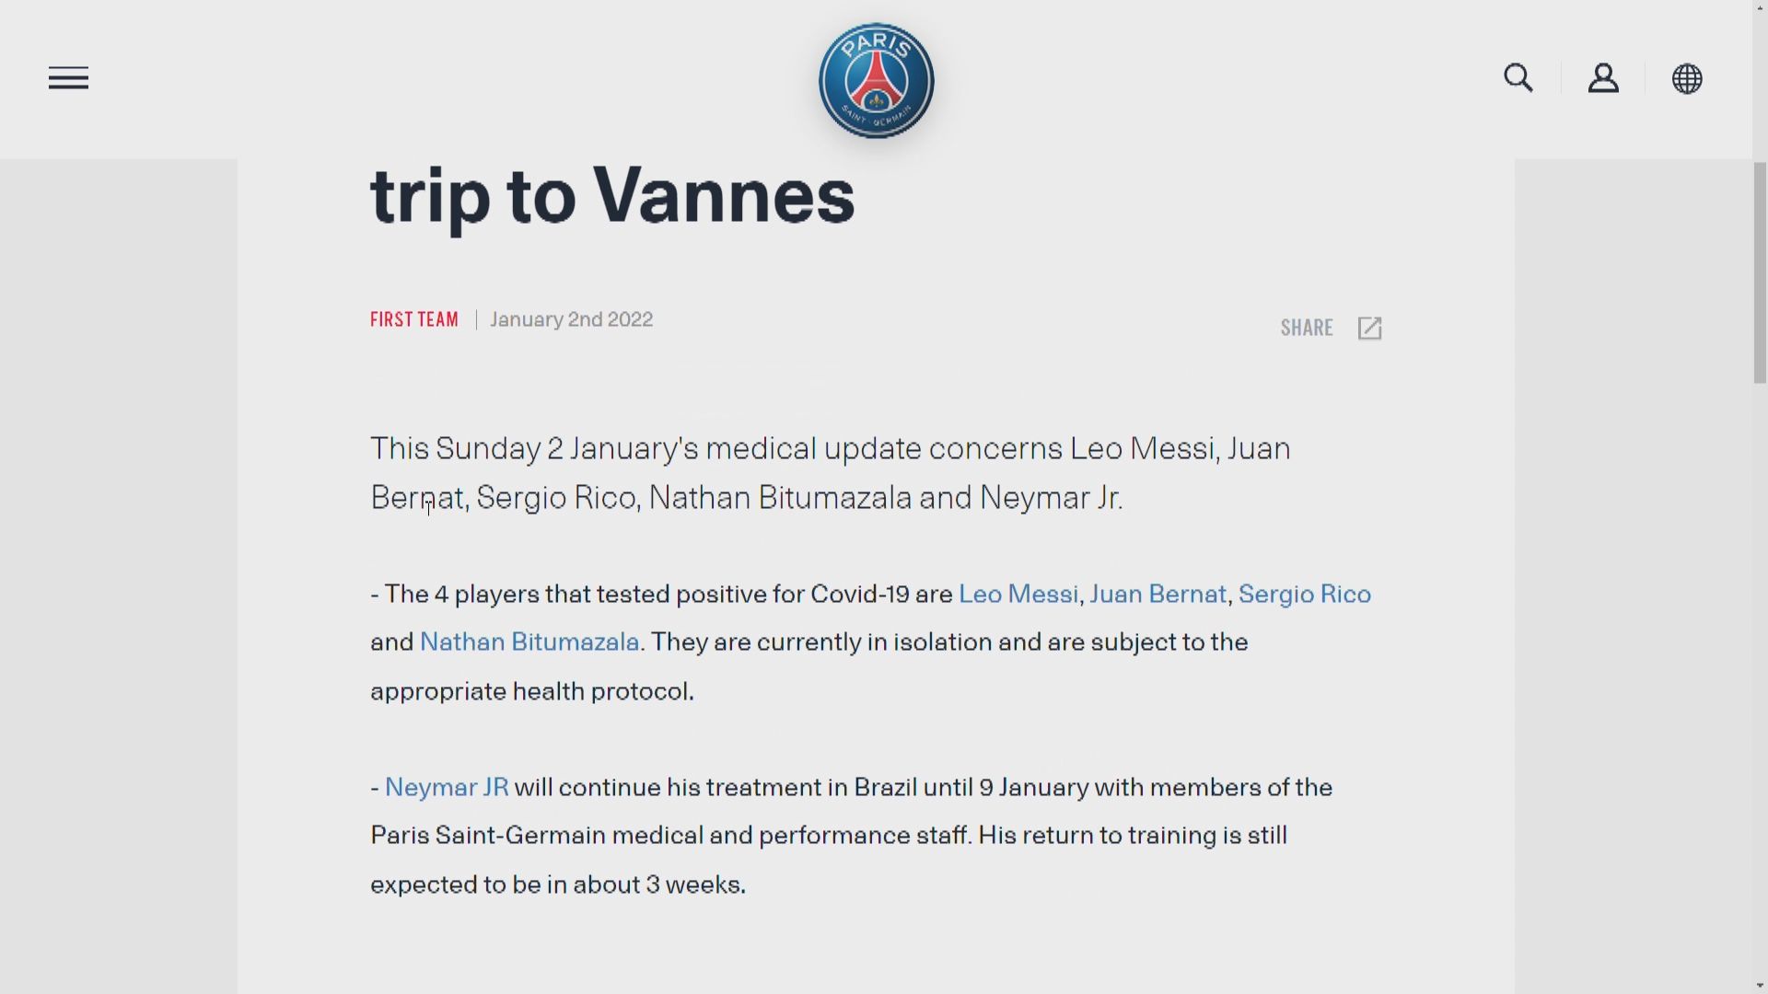Click the Paris Saint-Germain crest logo
The height and width of the screenshot is (994, 1768).
coord(876,81)
